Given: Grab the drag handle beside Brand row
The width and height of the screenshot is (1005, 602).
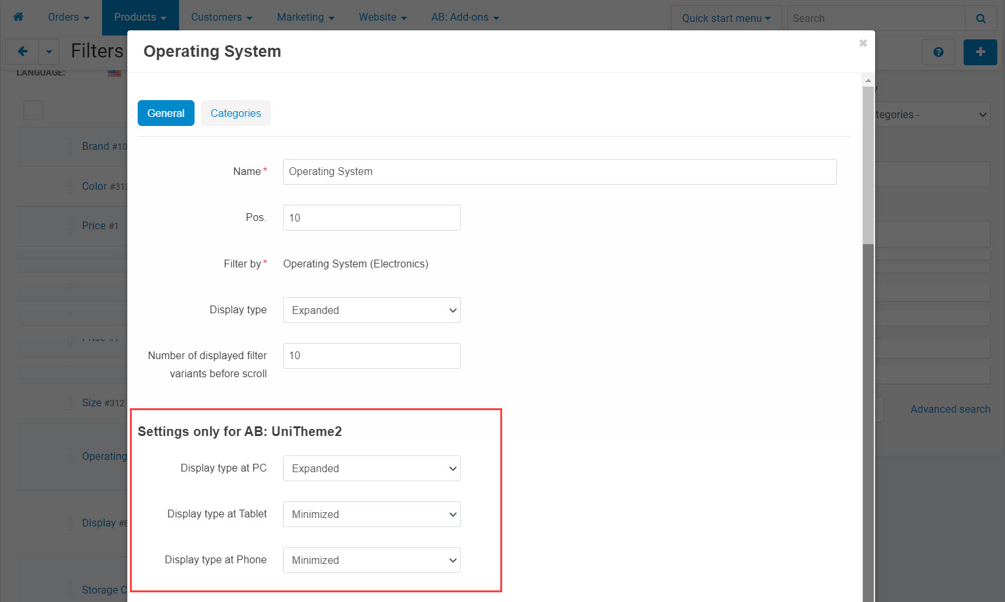Looking at the screenshot, I should tap(70, 146).
